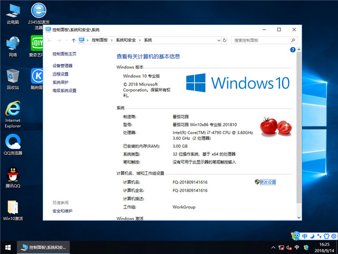Click the forward navigation arrow

tap(59, 40)
